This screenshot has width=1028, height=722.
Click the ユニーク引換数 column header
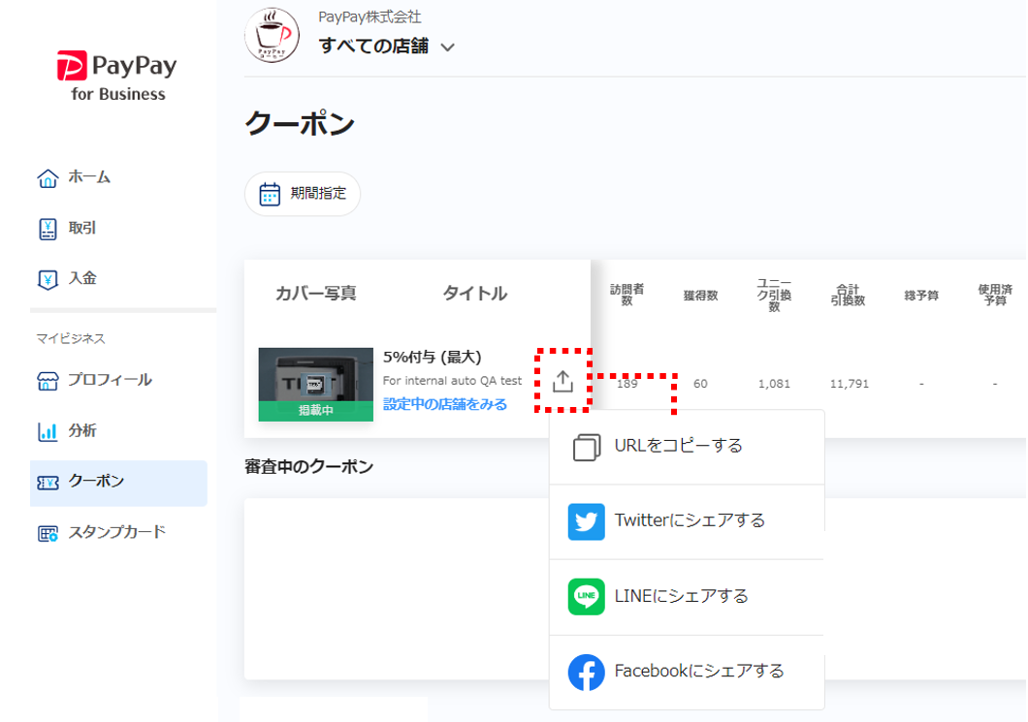pyautogui.click(x=774, y=295)
